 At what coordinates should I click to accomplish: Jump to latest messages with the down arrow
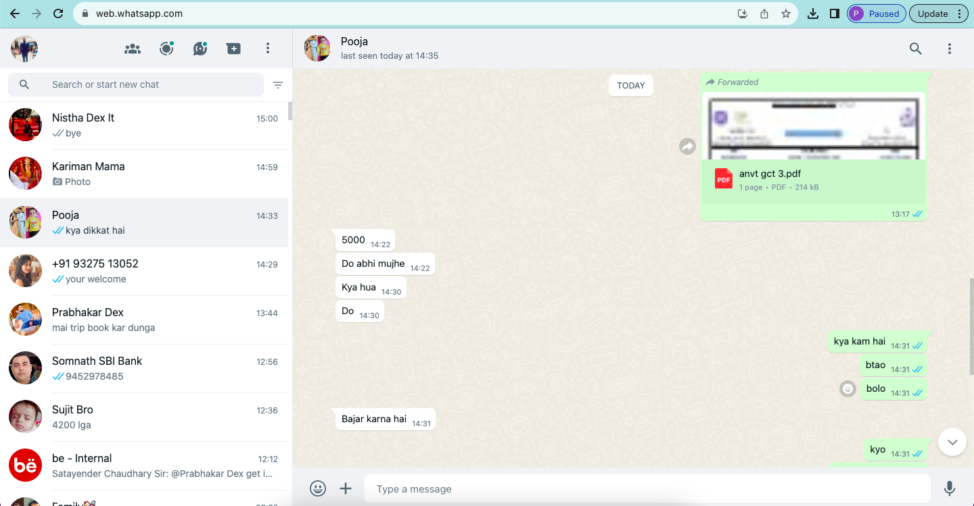click(x=952, y=442)
